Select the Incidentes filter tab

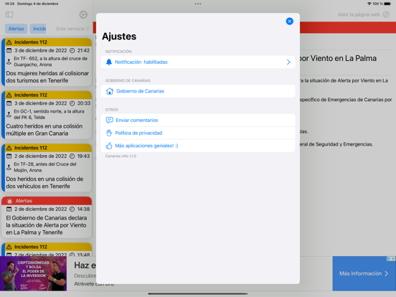pos(38,29)
